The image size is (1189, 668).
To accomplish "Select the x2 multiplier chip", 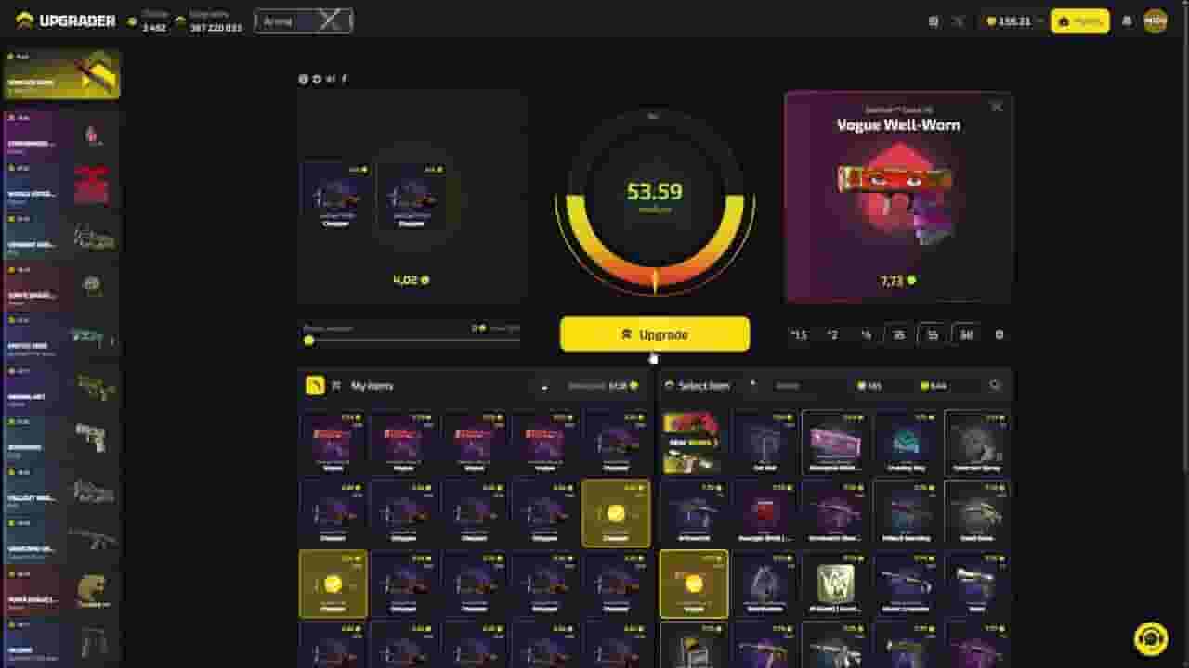I will tap(832, 335).
